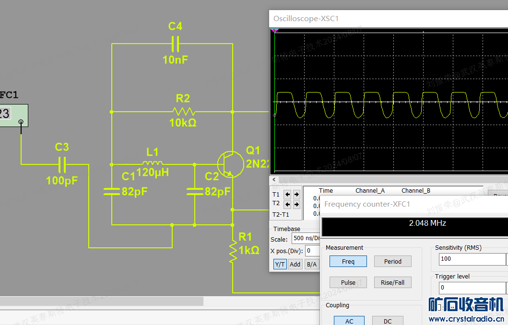Screen dimensions: 508x325
Task: Switch oscilloscope display to B/A mode
Action: (311, 264)
